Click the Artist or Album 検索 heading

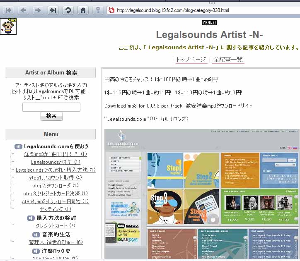tap(51, 72)
